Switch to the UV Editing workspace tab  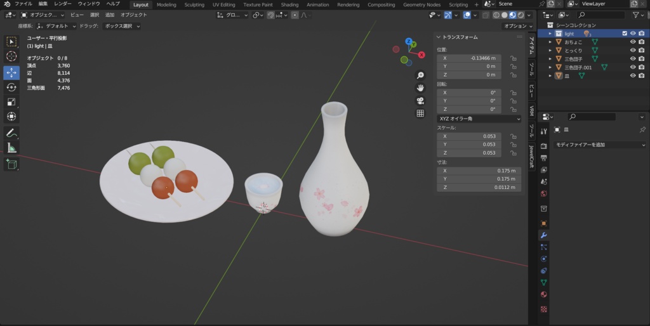pos(224,4)
